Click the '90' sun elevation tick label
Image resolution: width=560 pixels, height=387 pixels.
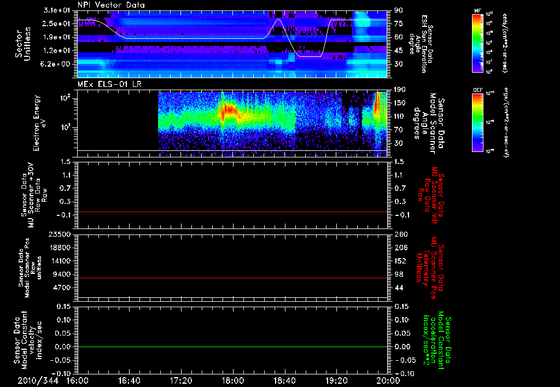tap(398, 10)
